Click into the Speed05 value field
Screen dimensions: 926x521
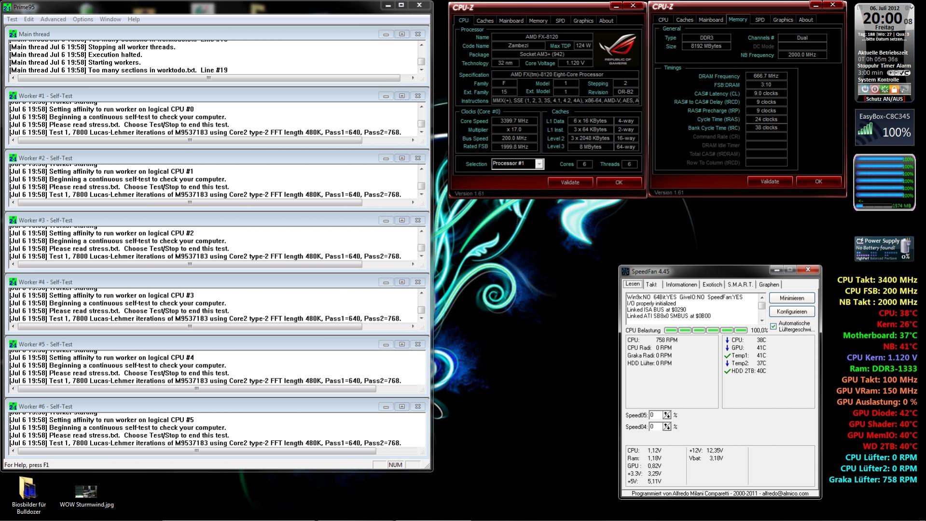656,415
